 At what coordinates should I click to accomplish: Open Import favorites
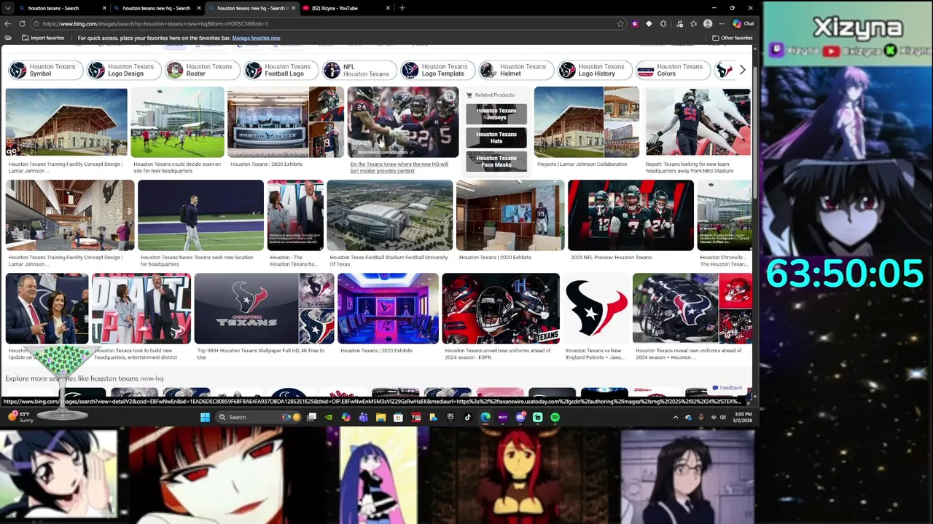coord(43,38)
